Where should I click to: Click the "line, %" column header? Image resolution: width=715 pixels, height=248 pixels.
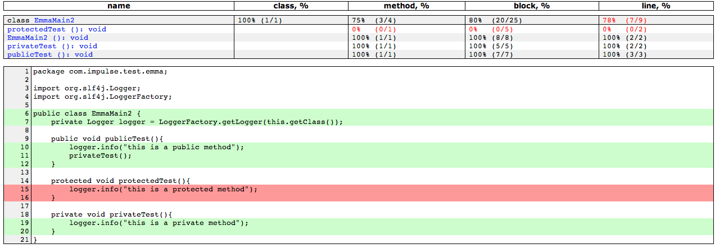point(656,6)
